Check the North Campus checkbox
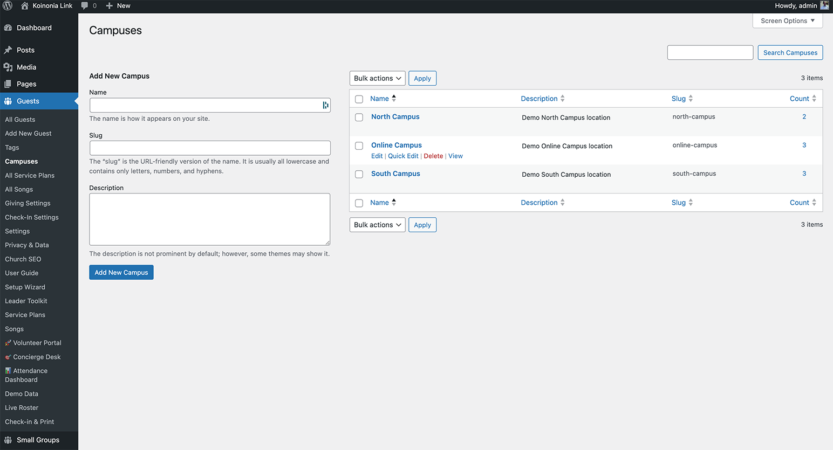The image size is (833, 450). (x=359, y=117)
